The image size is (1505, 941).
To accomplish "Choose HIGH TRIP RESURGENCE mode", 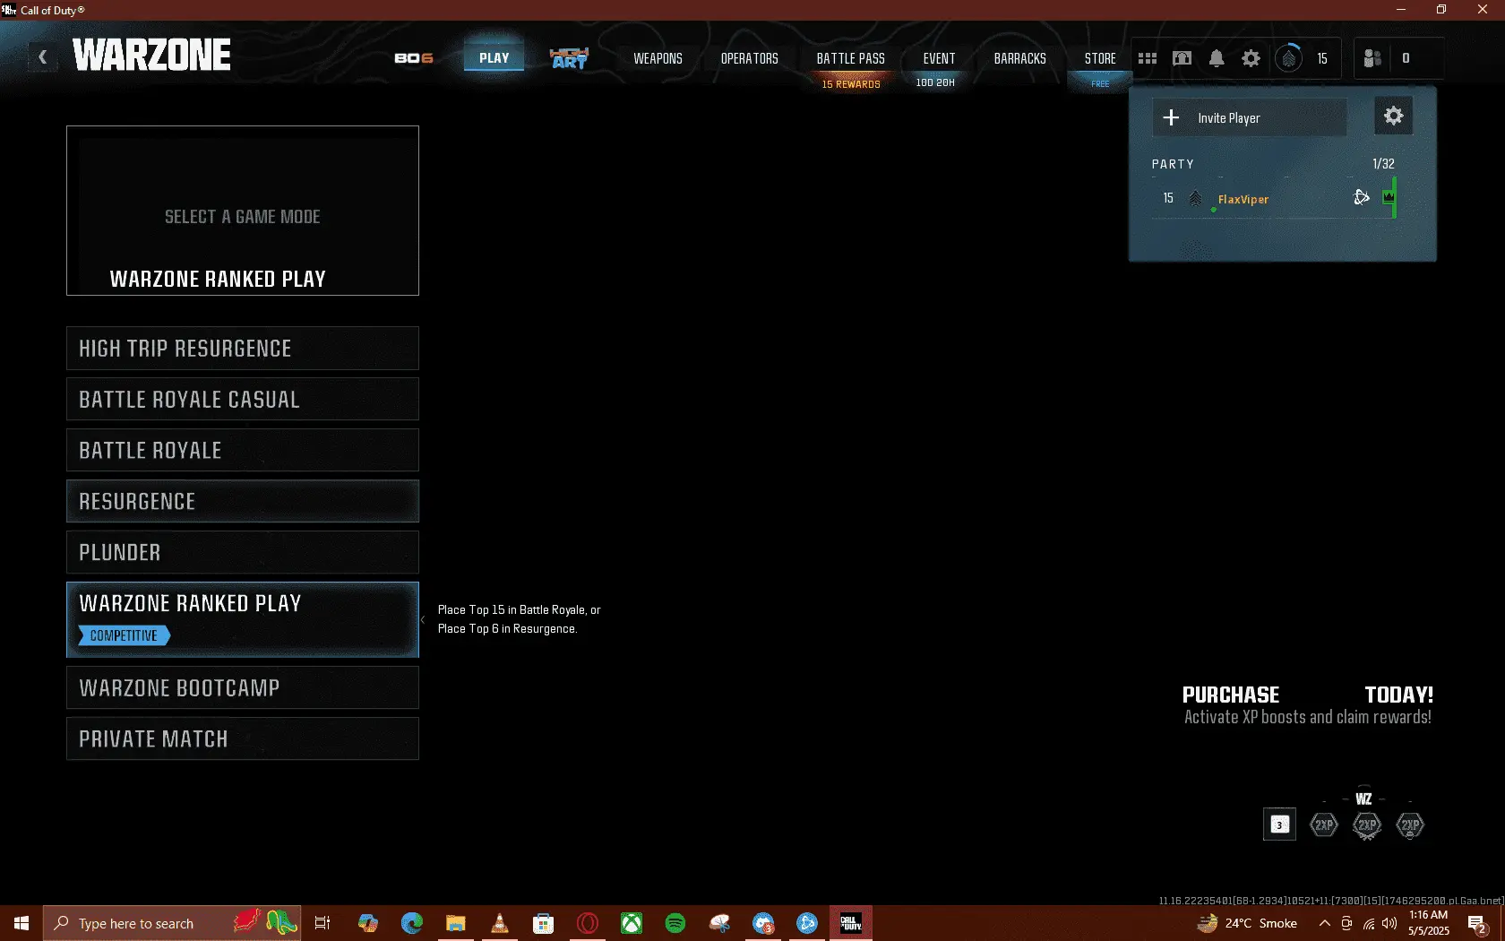I will pos(243,348).
